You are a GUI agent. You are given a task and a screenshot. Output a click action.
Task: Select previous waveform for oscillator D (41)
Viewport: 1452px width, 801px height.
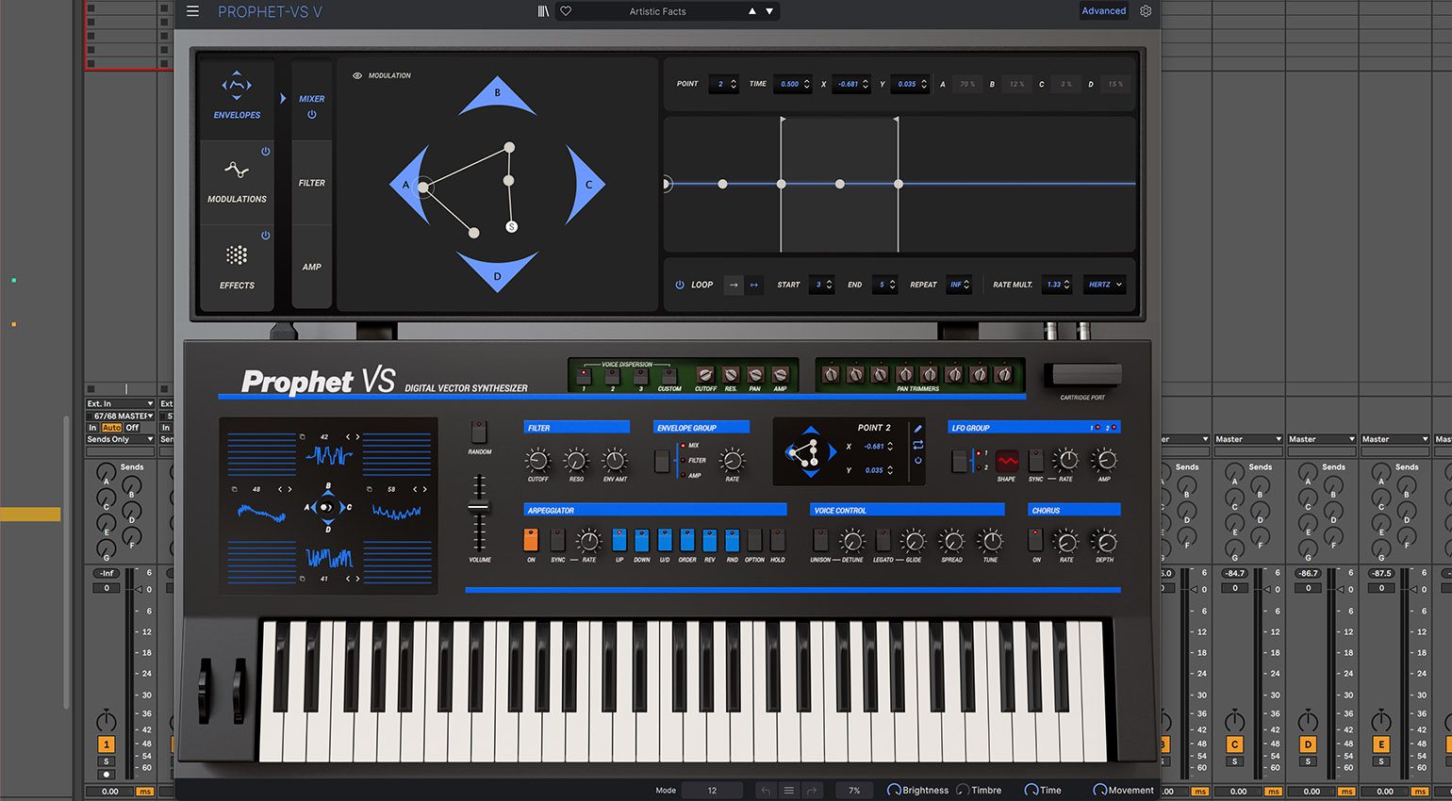(347, 579)
